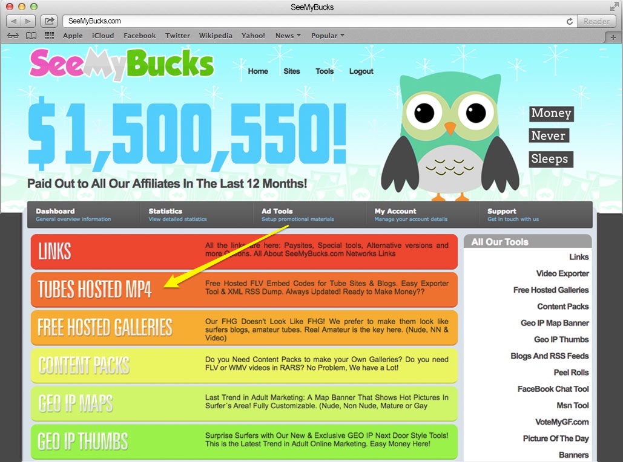Focus the SeeMyBucks.com address field
This screenshot has width=623, height=462.
[x=318, y=21]
